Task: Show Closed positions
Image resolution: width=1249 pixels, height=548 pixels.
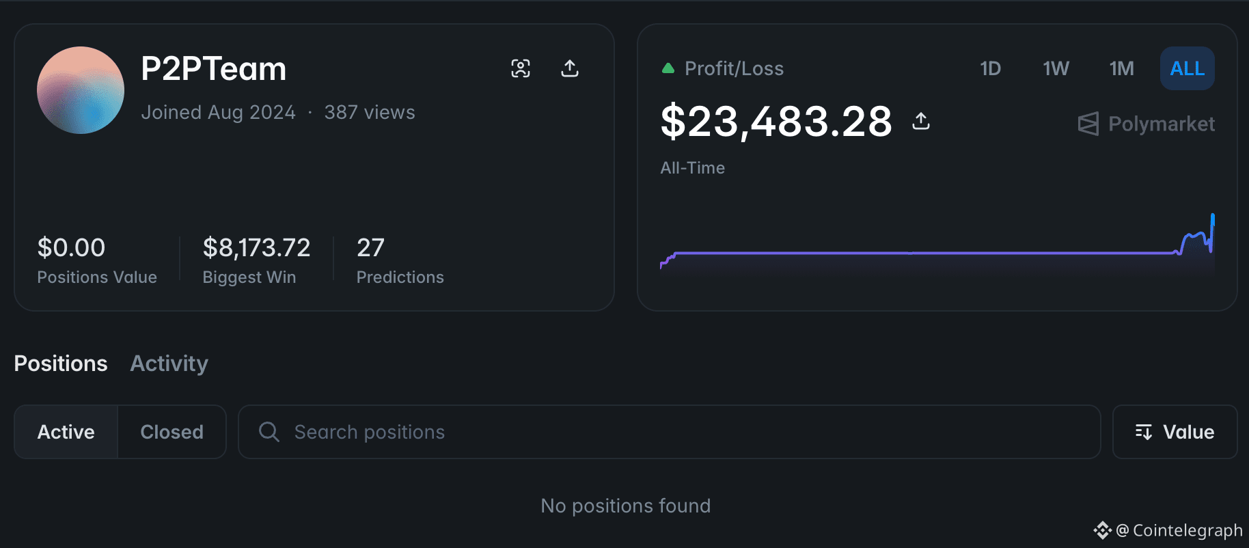Action: click(x=172, y=432)
